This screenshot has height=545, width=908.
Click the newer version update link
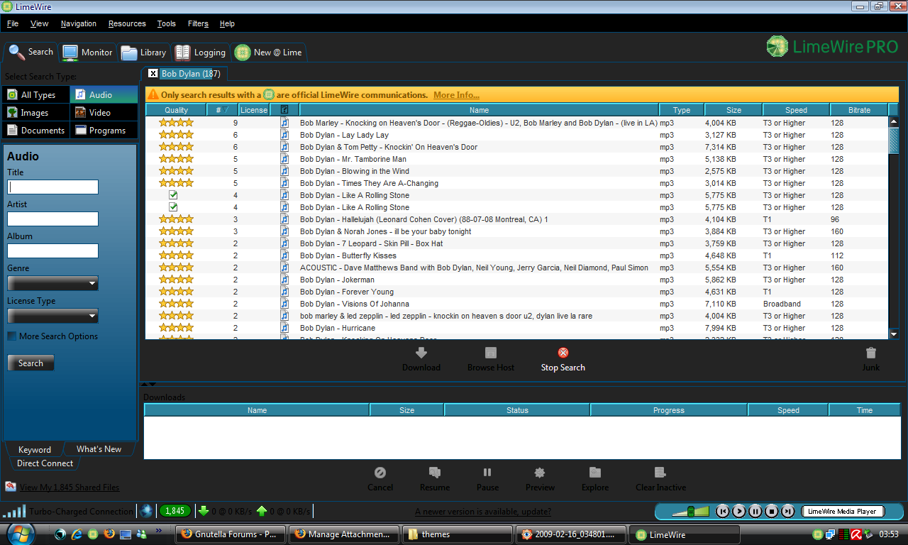pyautogui.click(x=483, y=512)
